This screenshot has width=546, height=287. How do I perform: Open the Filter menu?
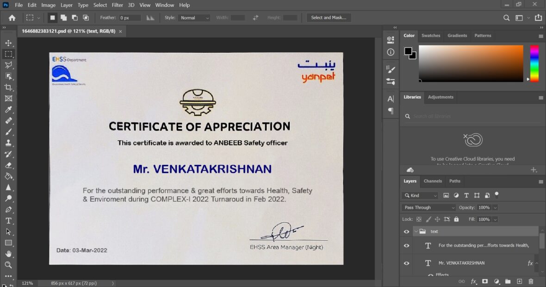[x=117, y=5]
